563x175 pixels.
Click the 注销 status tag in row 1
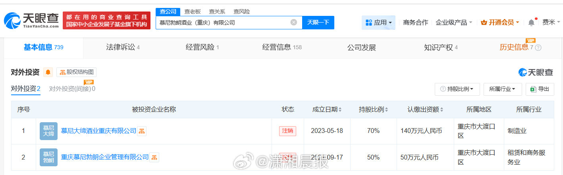point(287,131)
